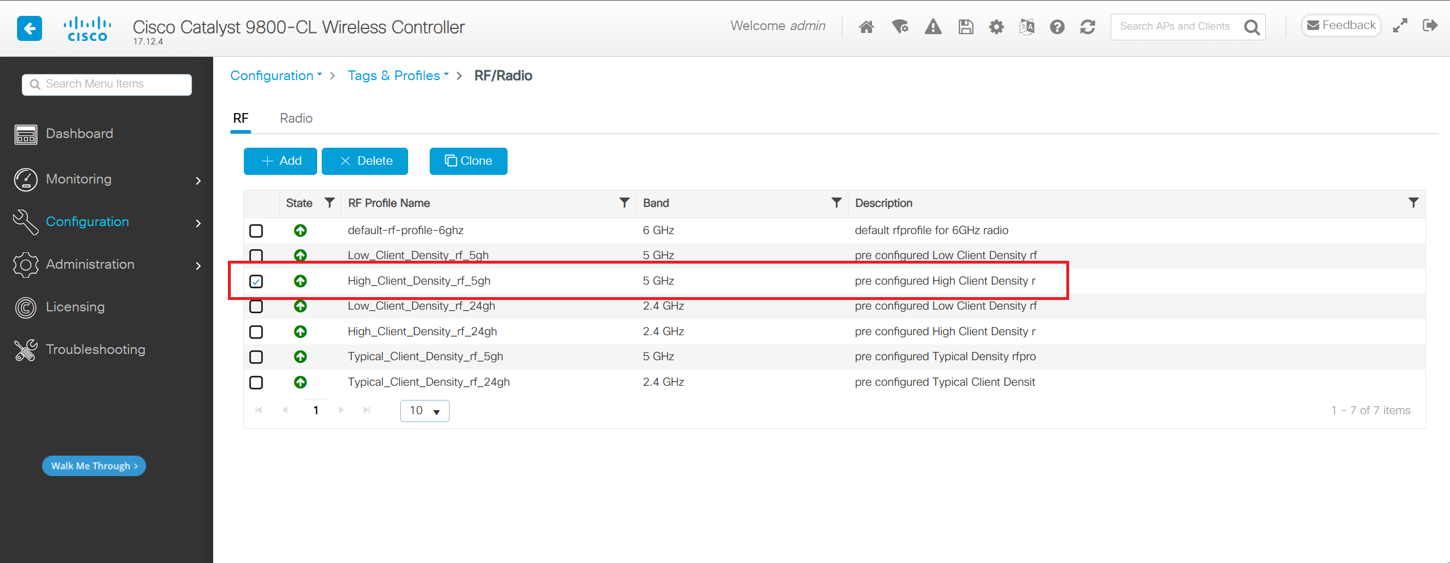Open the items per page dropdown
Image resolution: width=1450 pixels, height=563 pixels.
click(x=425, y=411)
